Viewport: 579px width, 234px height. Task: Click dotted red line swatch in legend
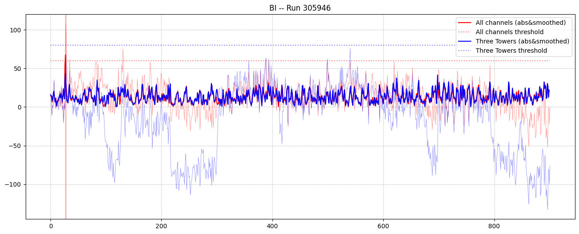465,32
